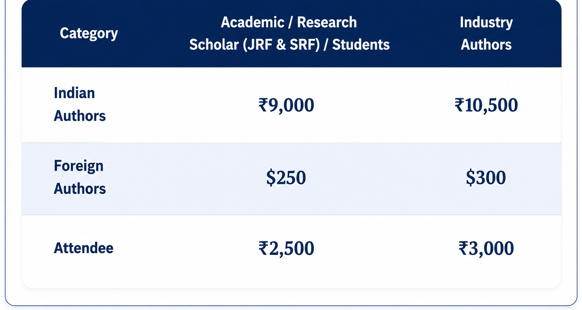Viewport: 582px width, 310px height.
Task: Select the Foreign Authors row label
Action: click(80, 177)
